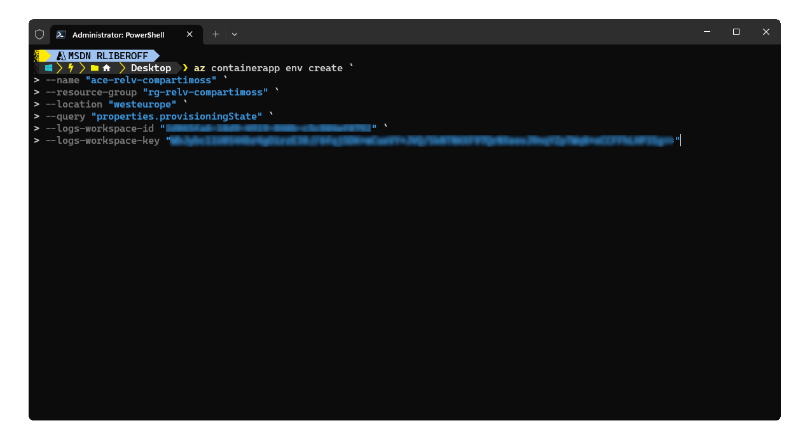Close the terminal window

[766, 32]
